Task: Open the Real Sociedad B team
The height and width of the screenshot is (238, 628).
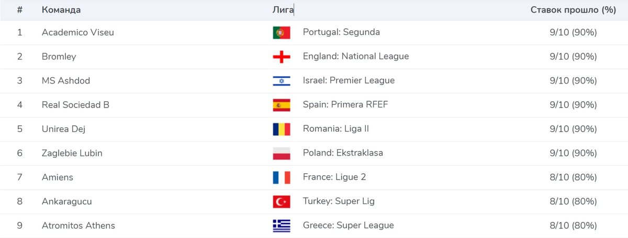Action: pyautogui.click(x=75, y=105)
